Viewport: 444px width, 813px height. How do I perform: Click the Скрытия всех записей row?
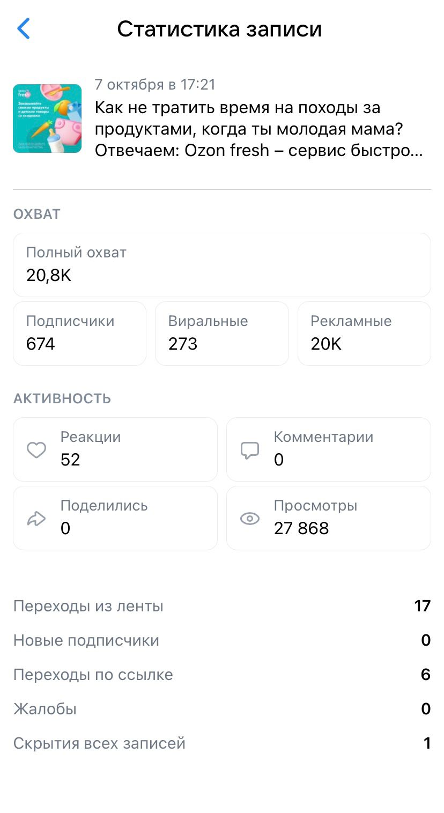pos(221,743)
